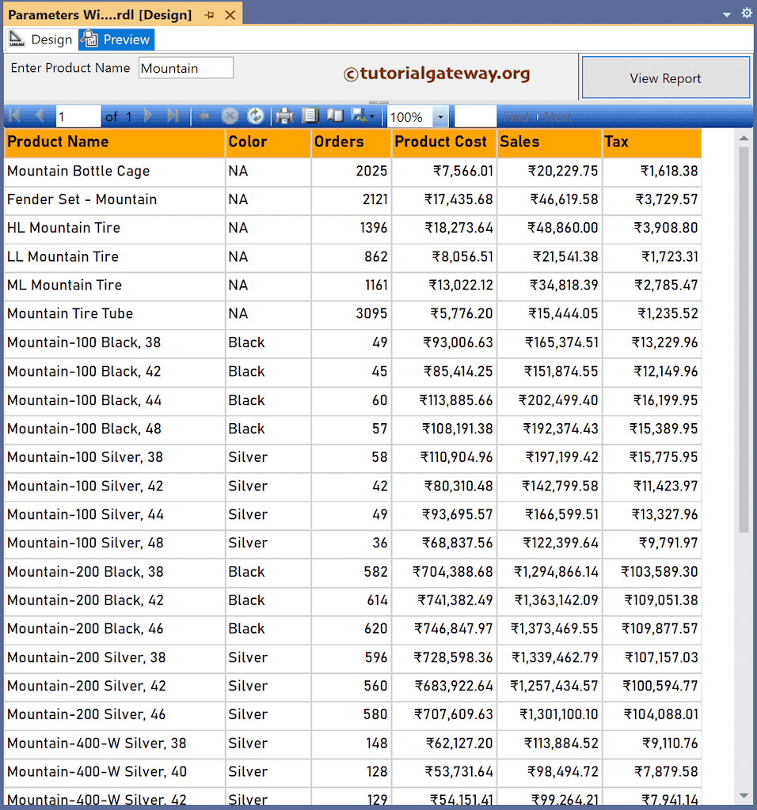
Task: Click the Export report icon
Action: pos(358,116)
